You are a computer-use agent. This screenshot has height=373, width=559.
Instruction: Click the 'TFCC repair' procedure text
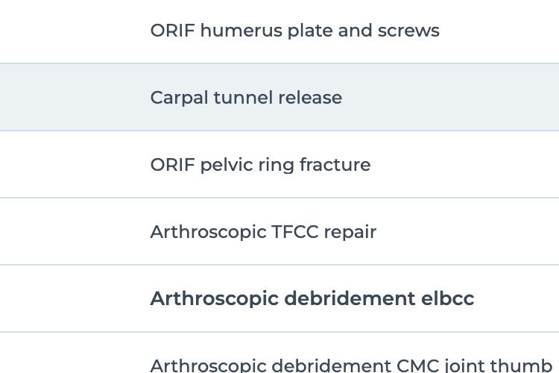(x=323, y=232)
